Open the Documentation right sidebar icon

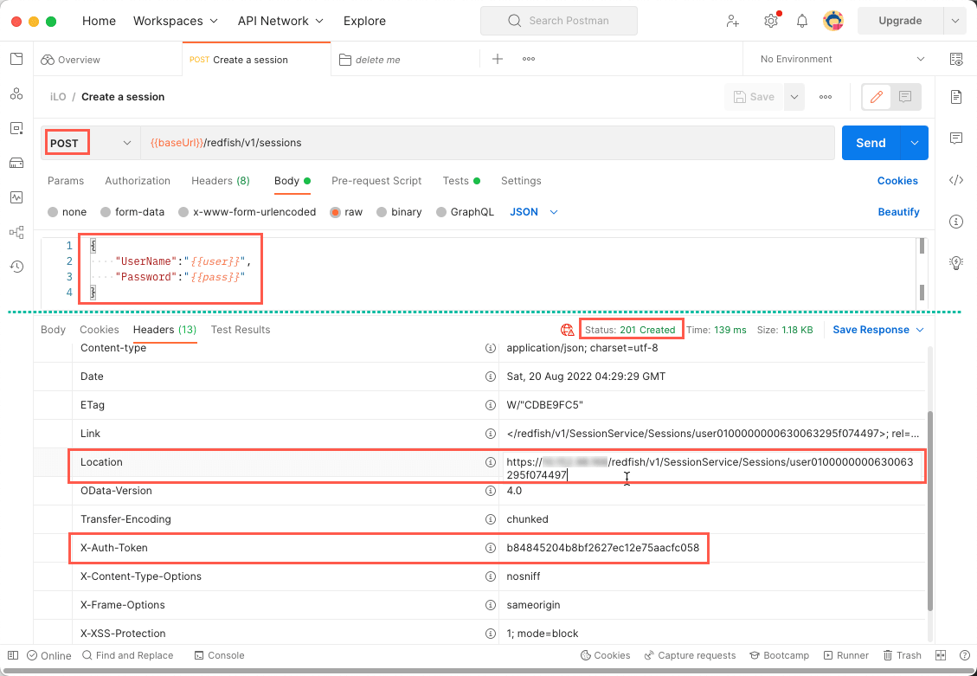pyautogui.click(x=956, y=97)
